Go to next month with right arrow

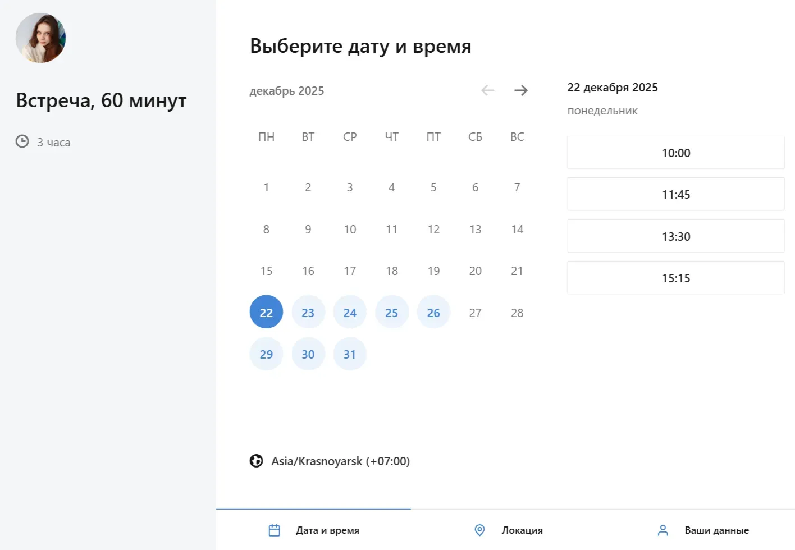point(520,90)
